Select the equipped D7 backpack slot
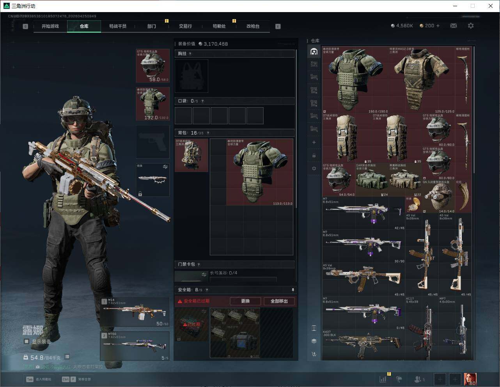 point(191,155)
